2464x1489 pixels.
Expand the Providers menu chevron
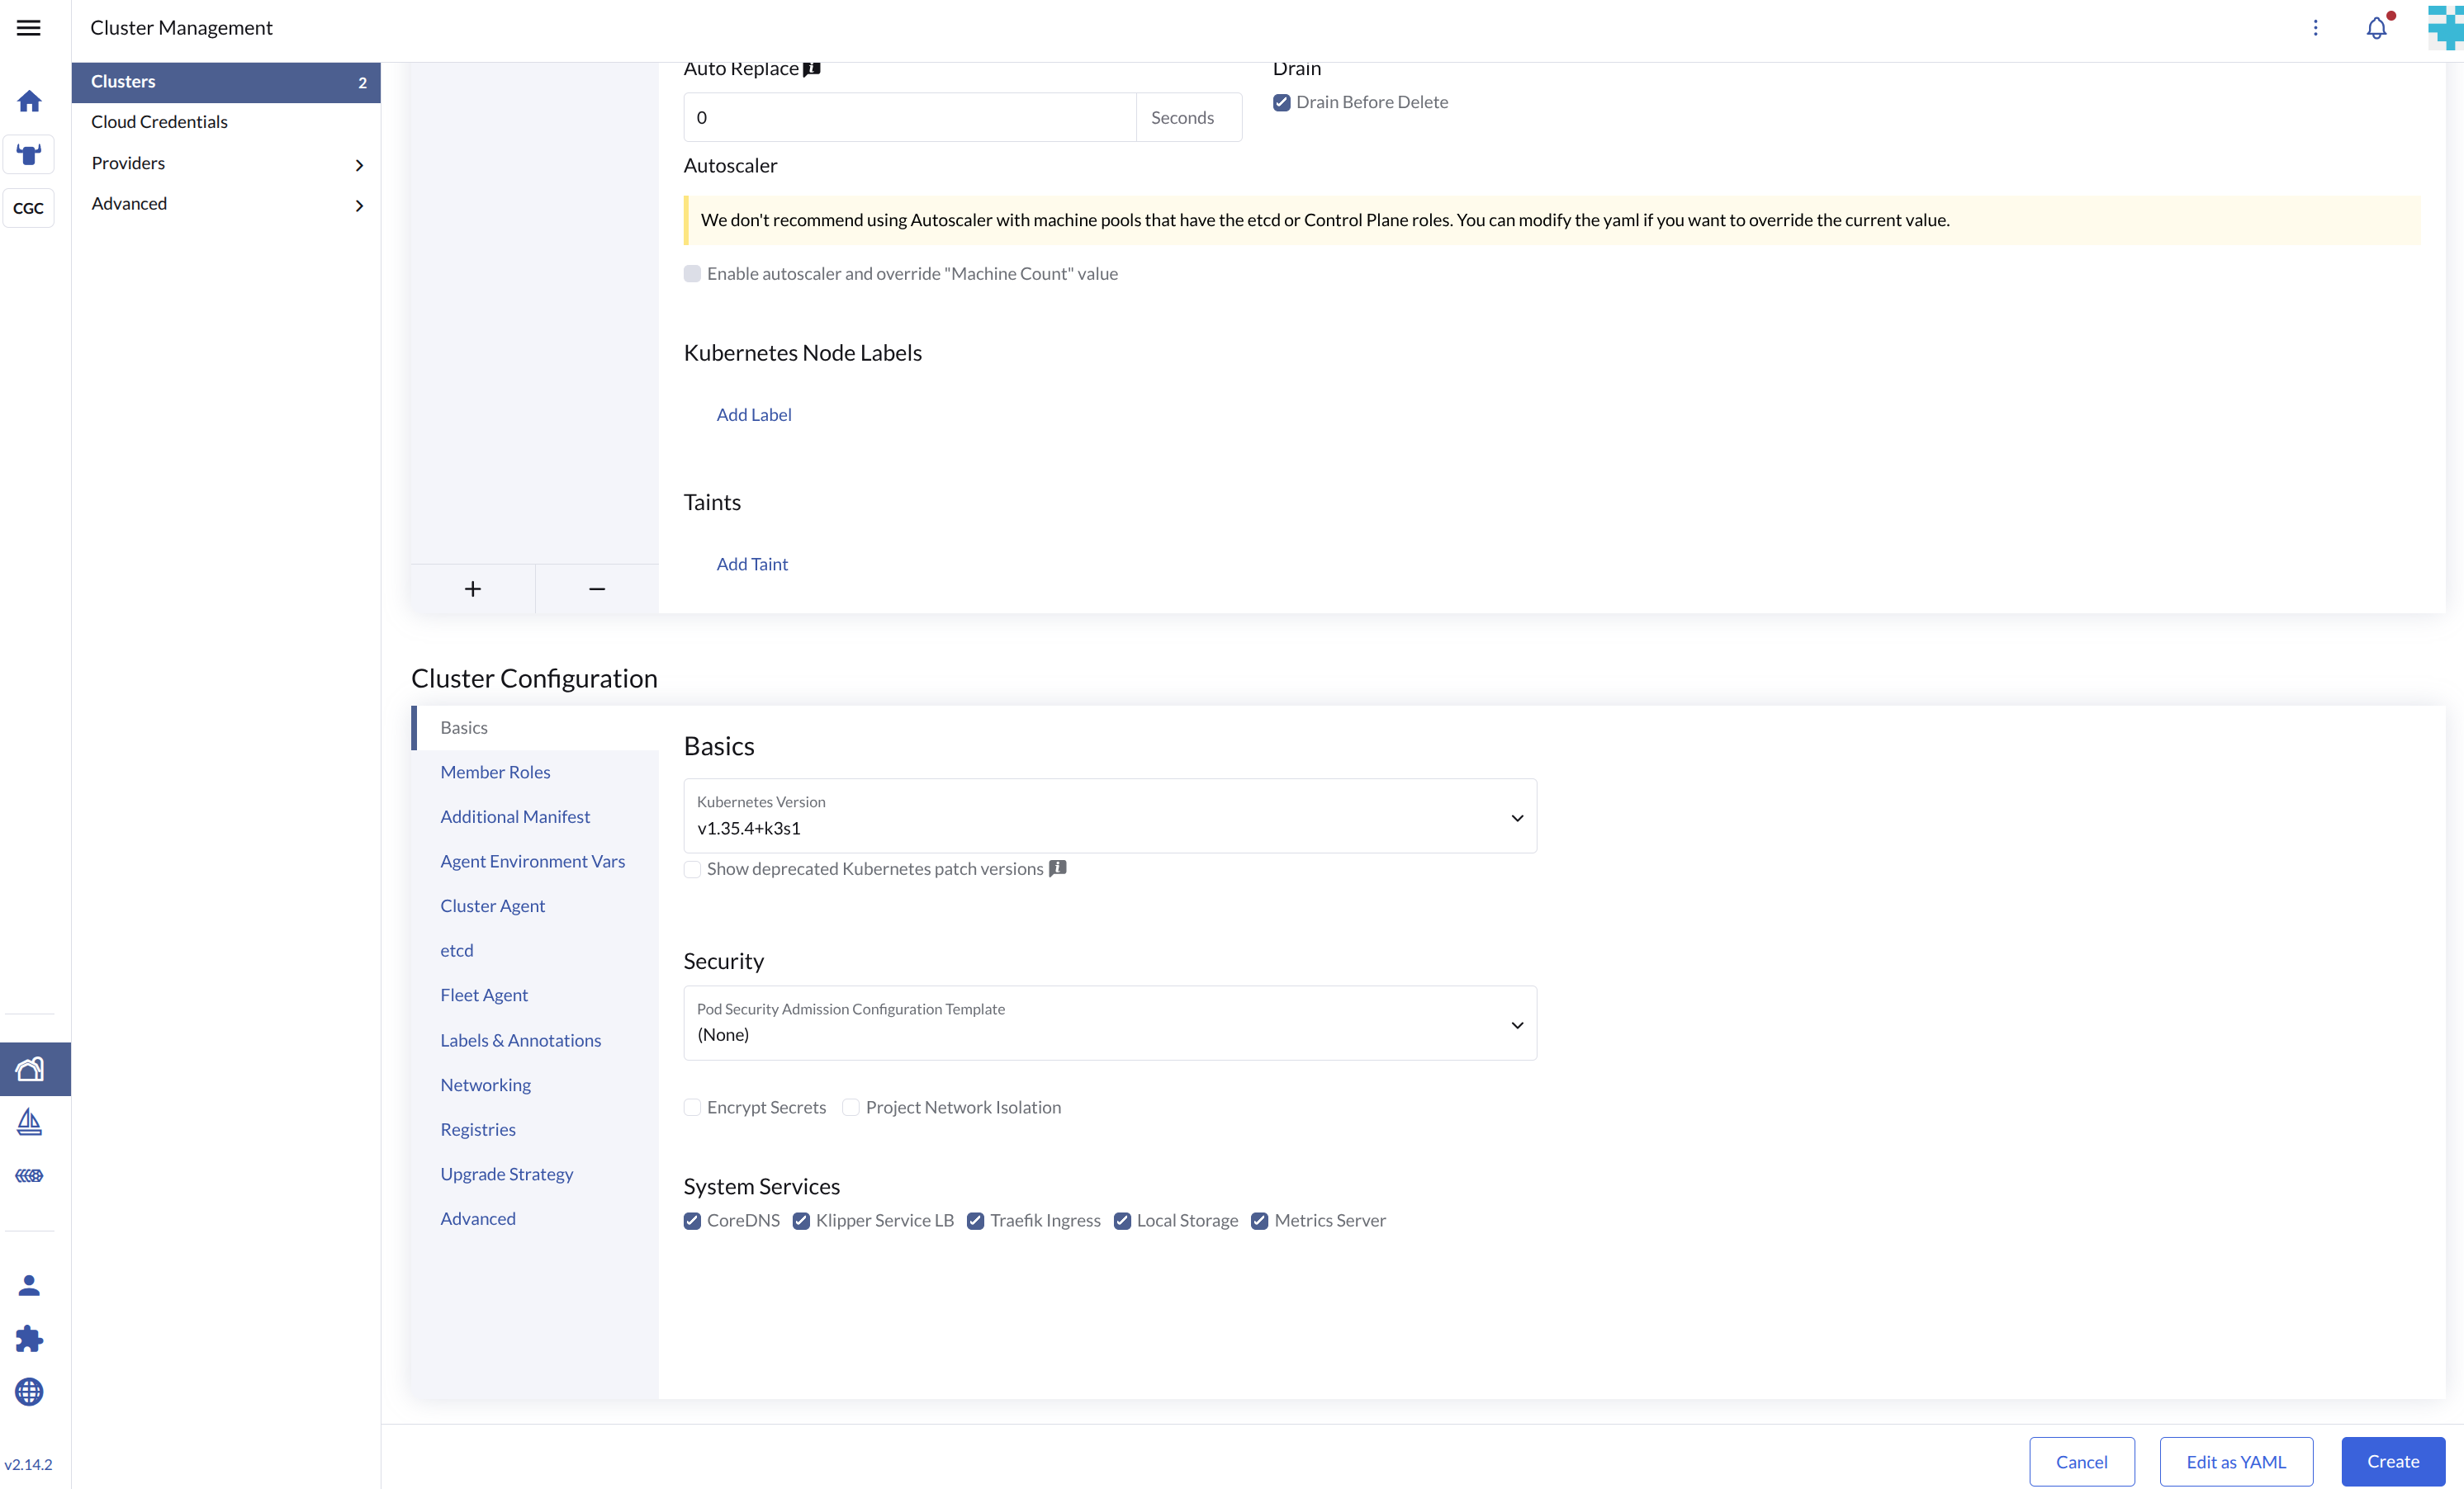[x=359, y=165]
